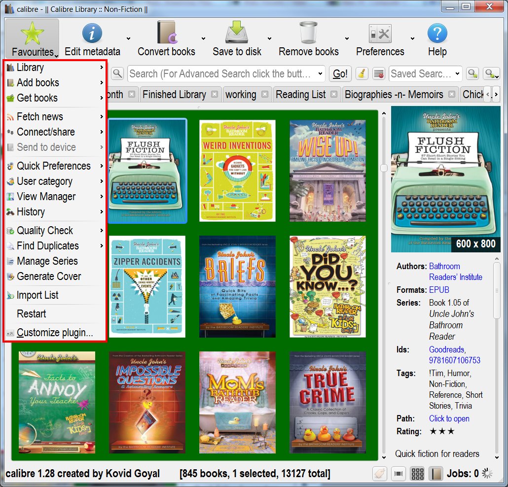Close the working tab
508x487 pixels.
click(x=265, y=94)
